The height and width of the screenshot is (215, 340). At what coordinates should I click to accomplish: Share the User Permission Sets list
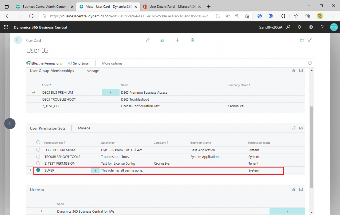click(294, 128)
